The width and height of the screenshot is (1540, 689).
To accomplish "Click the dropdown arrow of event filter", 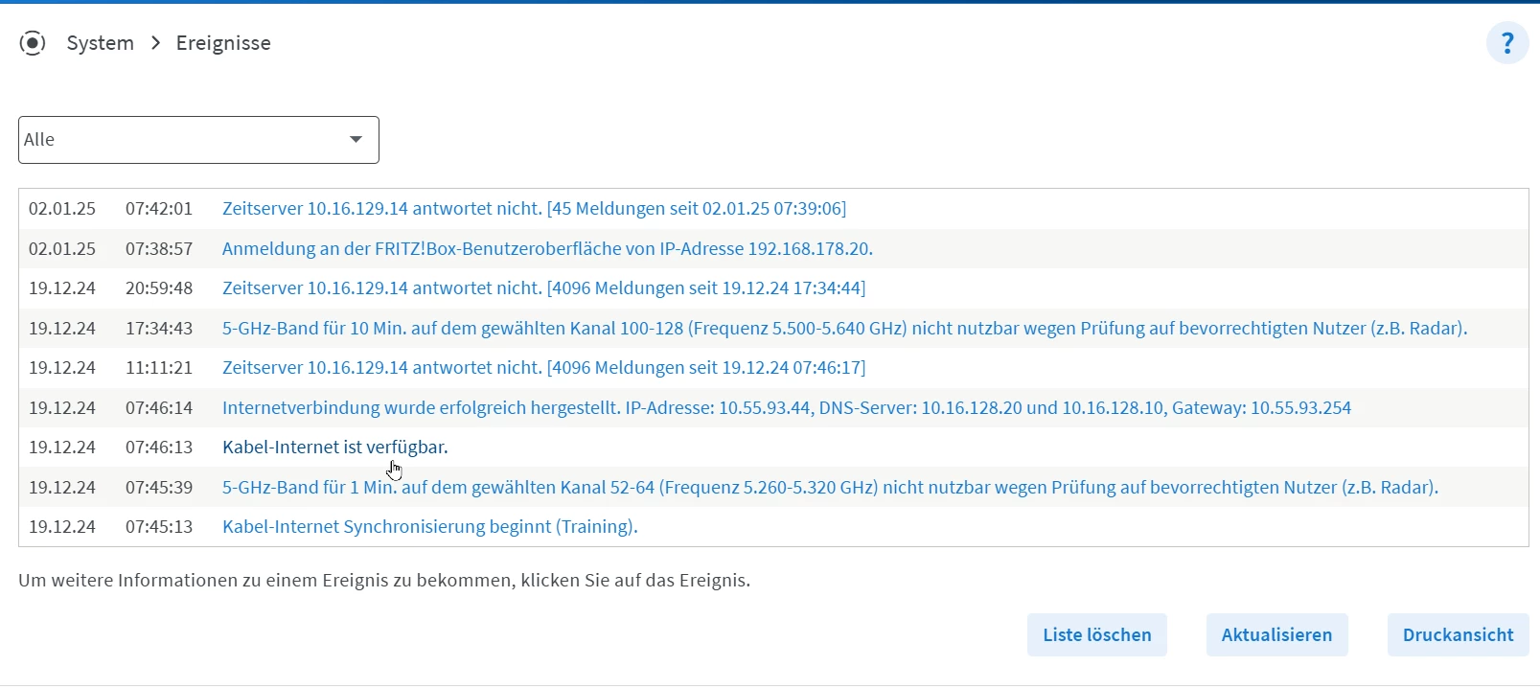I will coord(356,140).
